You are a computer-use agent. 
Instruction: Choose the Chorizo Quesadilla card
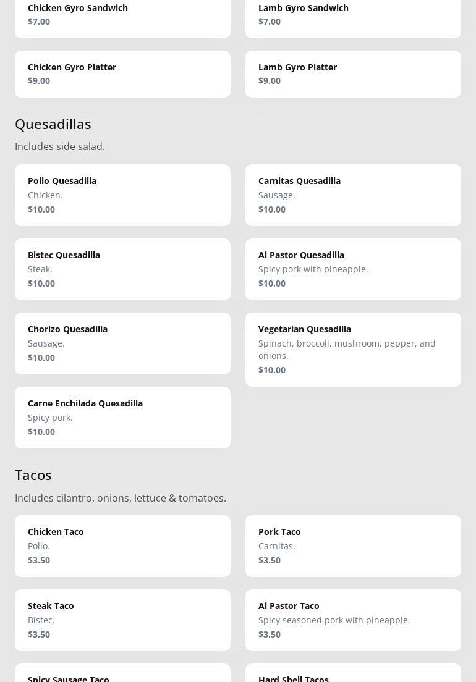(122, 343)
